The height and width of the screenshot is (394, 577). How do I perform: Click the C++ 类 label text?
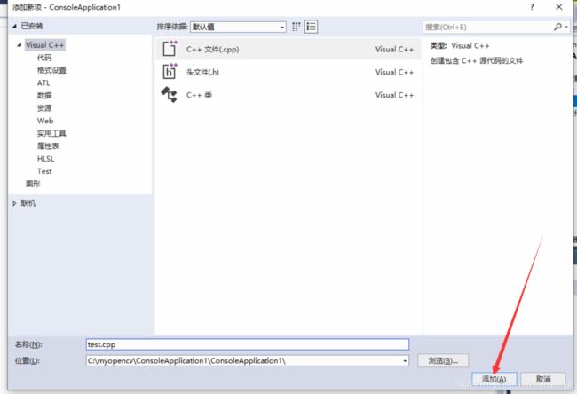click(x=199, y=95)
